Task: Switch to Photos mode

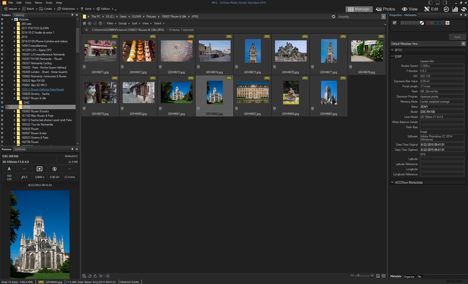Action: 386,9
